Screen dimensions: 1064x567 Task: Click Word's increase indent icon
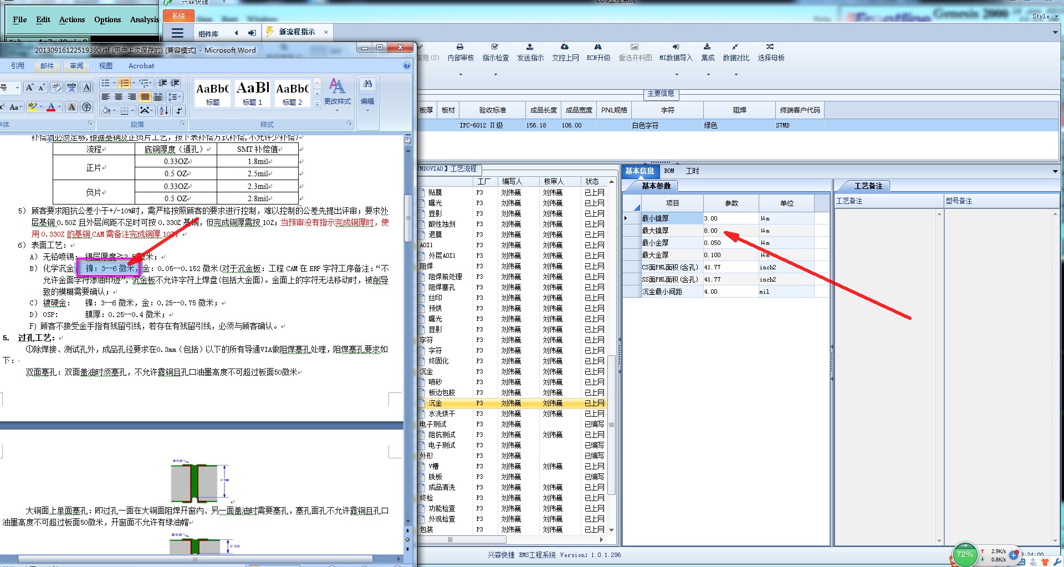[175, 83]
